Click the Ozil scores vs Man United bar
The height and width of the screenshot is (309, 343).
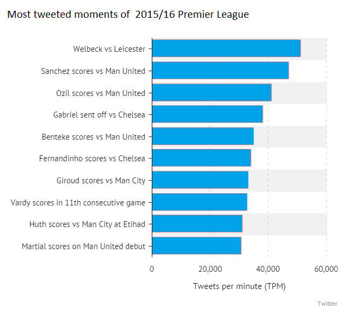[211, 93]
